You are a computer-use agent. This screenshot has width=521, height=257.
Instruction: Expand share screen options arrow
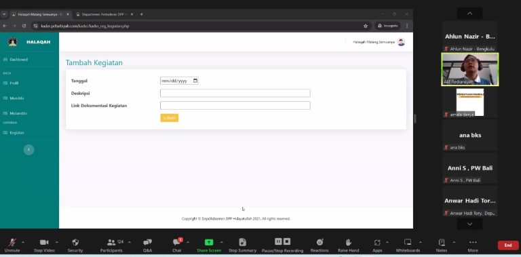pyautogui.click(x=222, y=242)
